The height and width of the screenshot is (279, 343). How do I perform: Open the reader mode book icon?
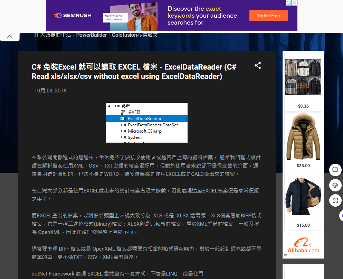tap(335, 170)
